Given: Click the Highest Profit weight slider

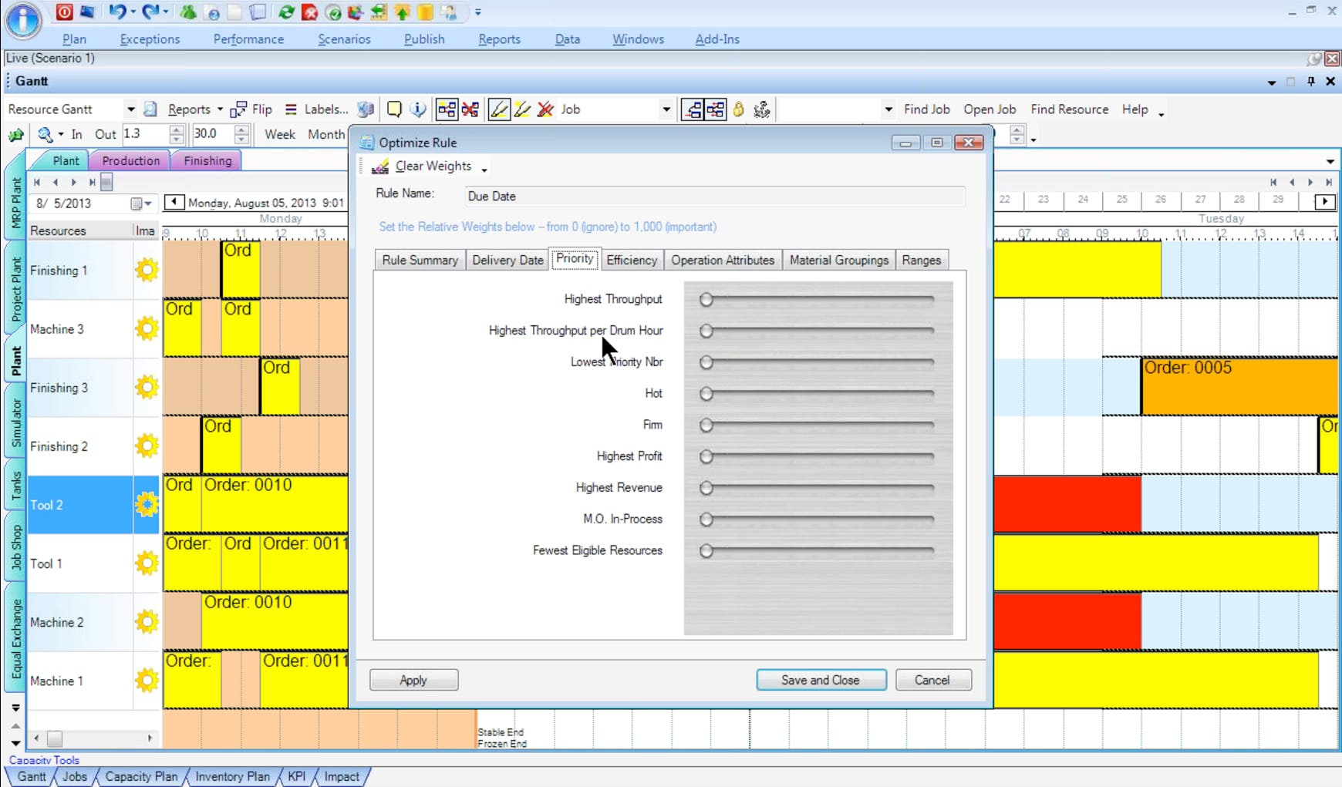Looking at the screenshot, I should click(706, 456).
